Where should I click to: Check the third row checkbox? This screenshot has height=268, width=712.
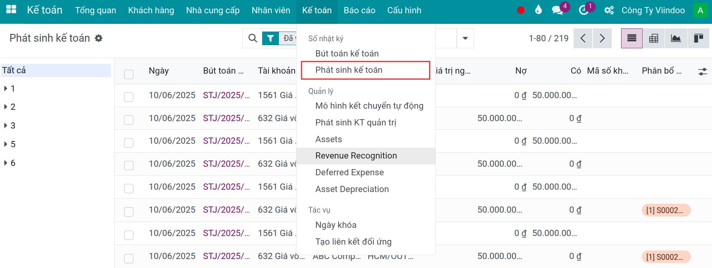tap(129, 143)
